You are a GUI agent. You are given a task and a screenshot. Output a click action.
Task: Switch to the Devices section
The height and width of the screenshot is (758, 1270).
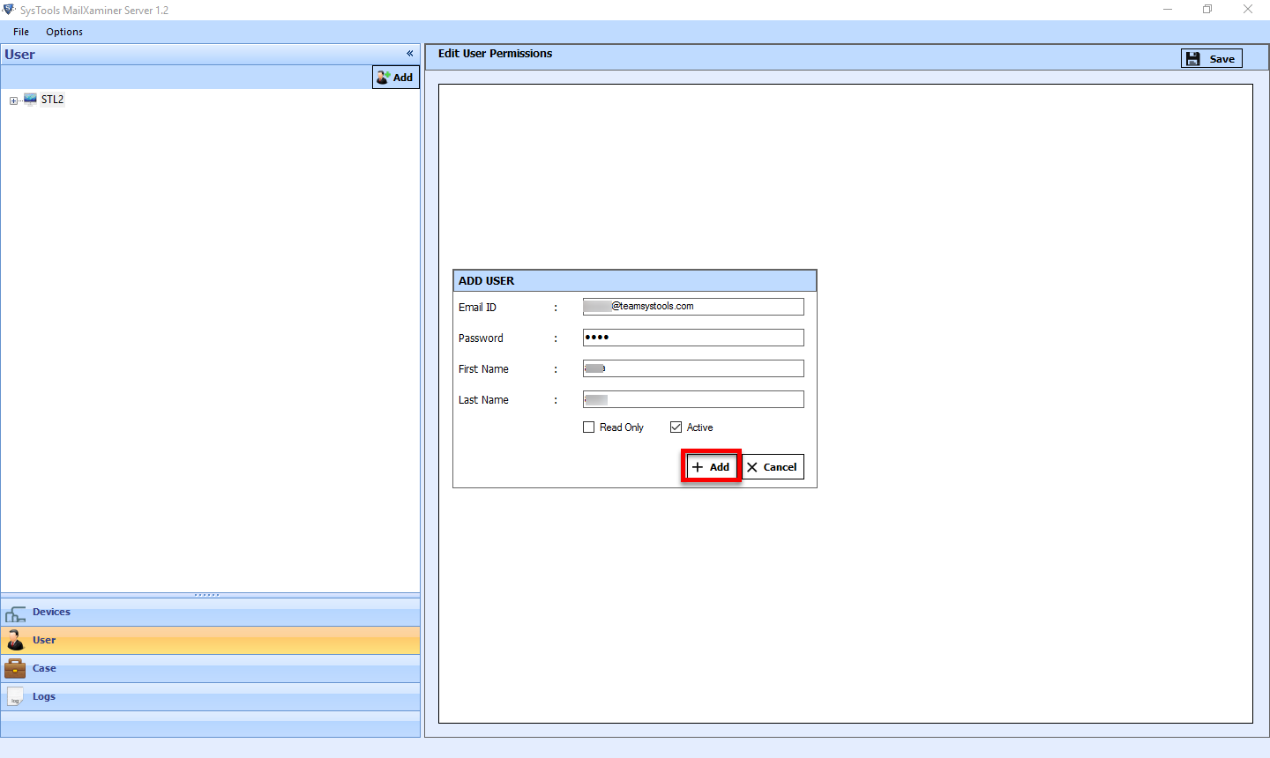coord(210,613)
